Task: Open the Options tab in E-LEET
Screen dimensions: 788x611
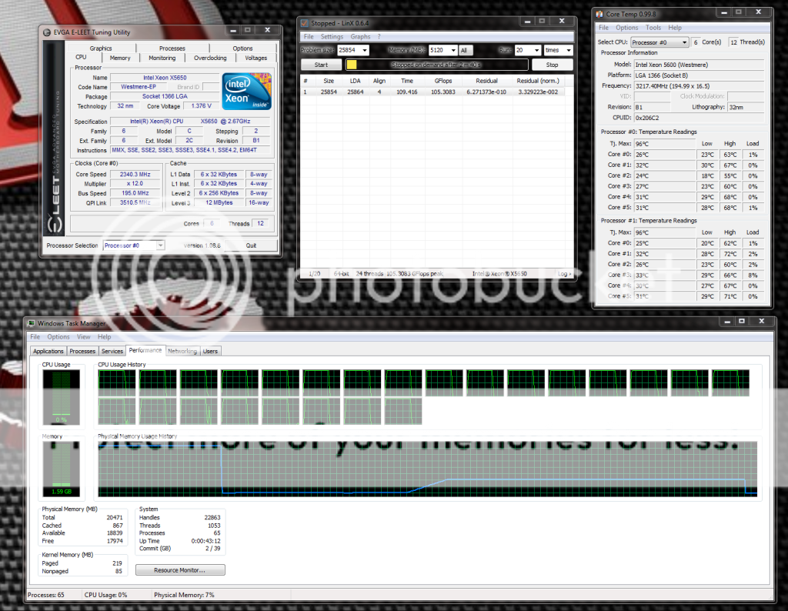Action: 242,48
